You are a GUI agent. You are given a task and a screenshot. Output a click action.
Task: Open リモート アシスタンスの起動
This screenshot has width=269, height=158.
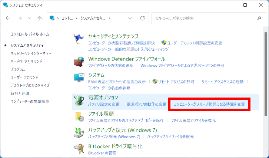pyautogui.click(x=222, y=82)
